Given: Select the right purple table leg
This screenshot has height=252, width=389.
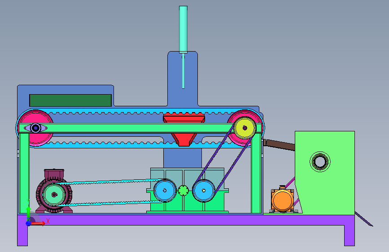Looking at the screenshot, I should point(350,235).
